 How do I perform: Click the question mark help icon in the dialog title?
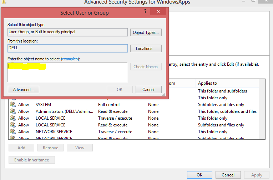click(145, 12)
